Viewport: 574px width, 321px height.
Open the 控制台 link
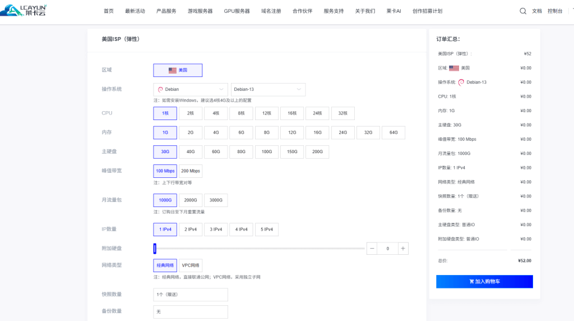pos(554,11)
